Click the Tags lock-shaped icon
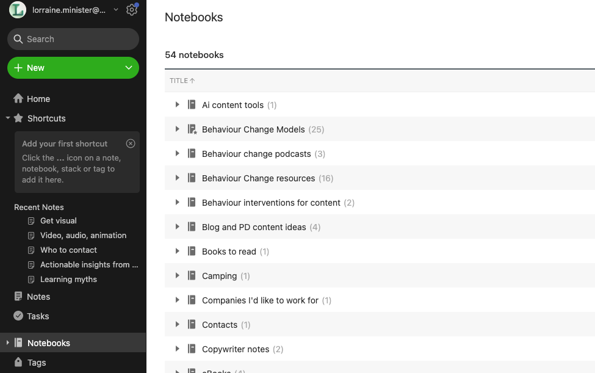Image resolution: width=595 pixels, height=373 pixels. click(x=18, y=363)
